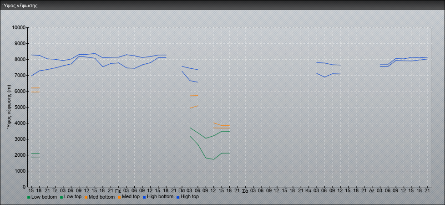Screen dimensions: 445x205
Task: Click the blue swatch beside High top
Action: coord(178,197)
